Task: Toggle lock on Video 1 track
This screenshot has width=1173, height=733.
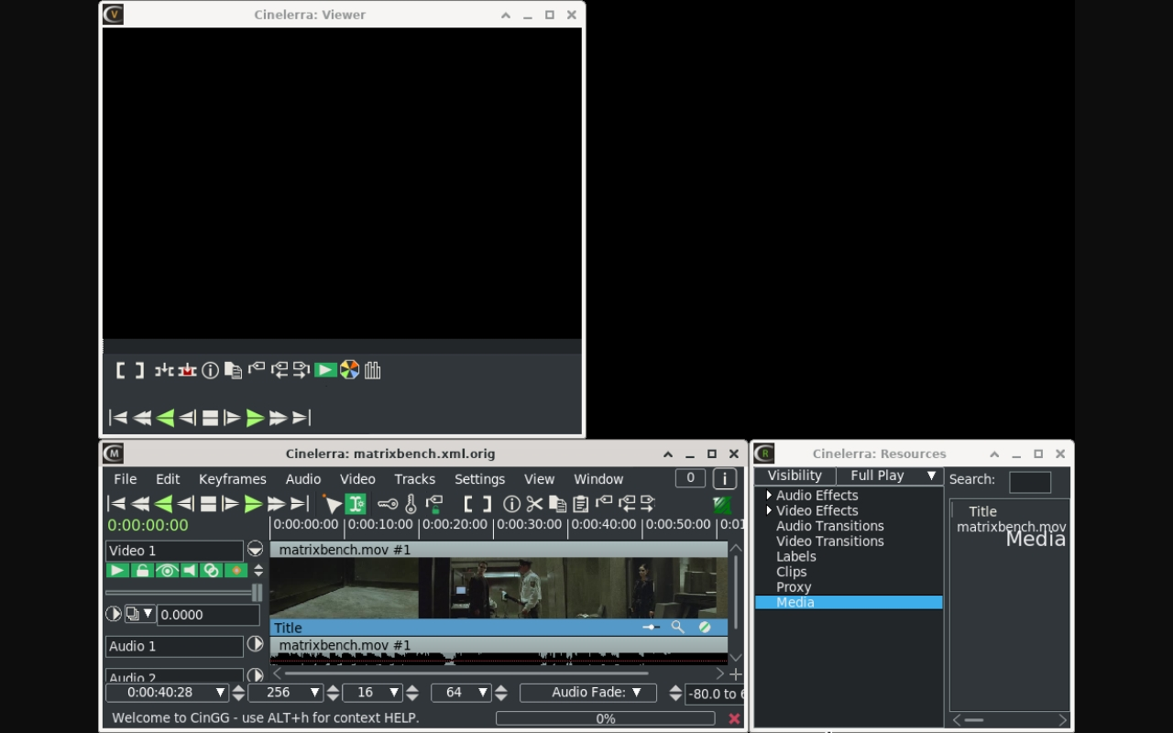Action: [141, 571]
